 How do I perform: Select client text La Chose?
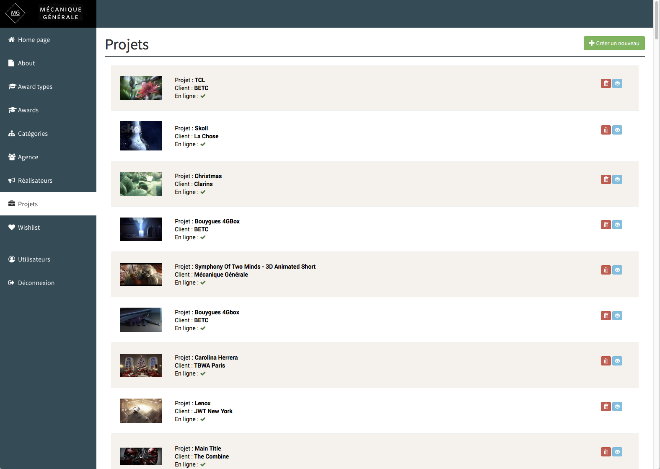[x=206, y=136]
